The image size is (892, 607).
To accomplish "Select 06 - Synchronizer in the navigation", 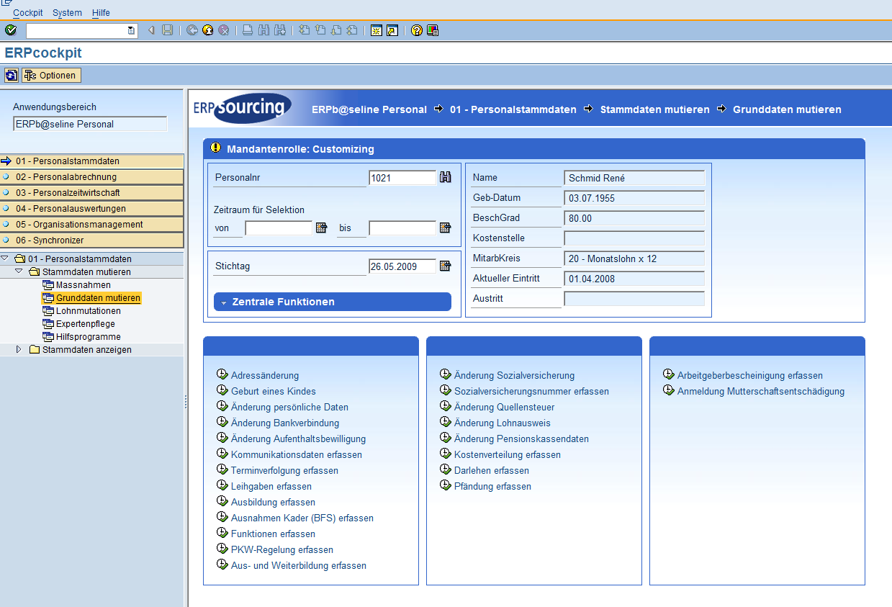I will click(92, 240).
